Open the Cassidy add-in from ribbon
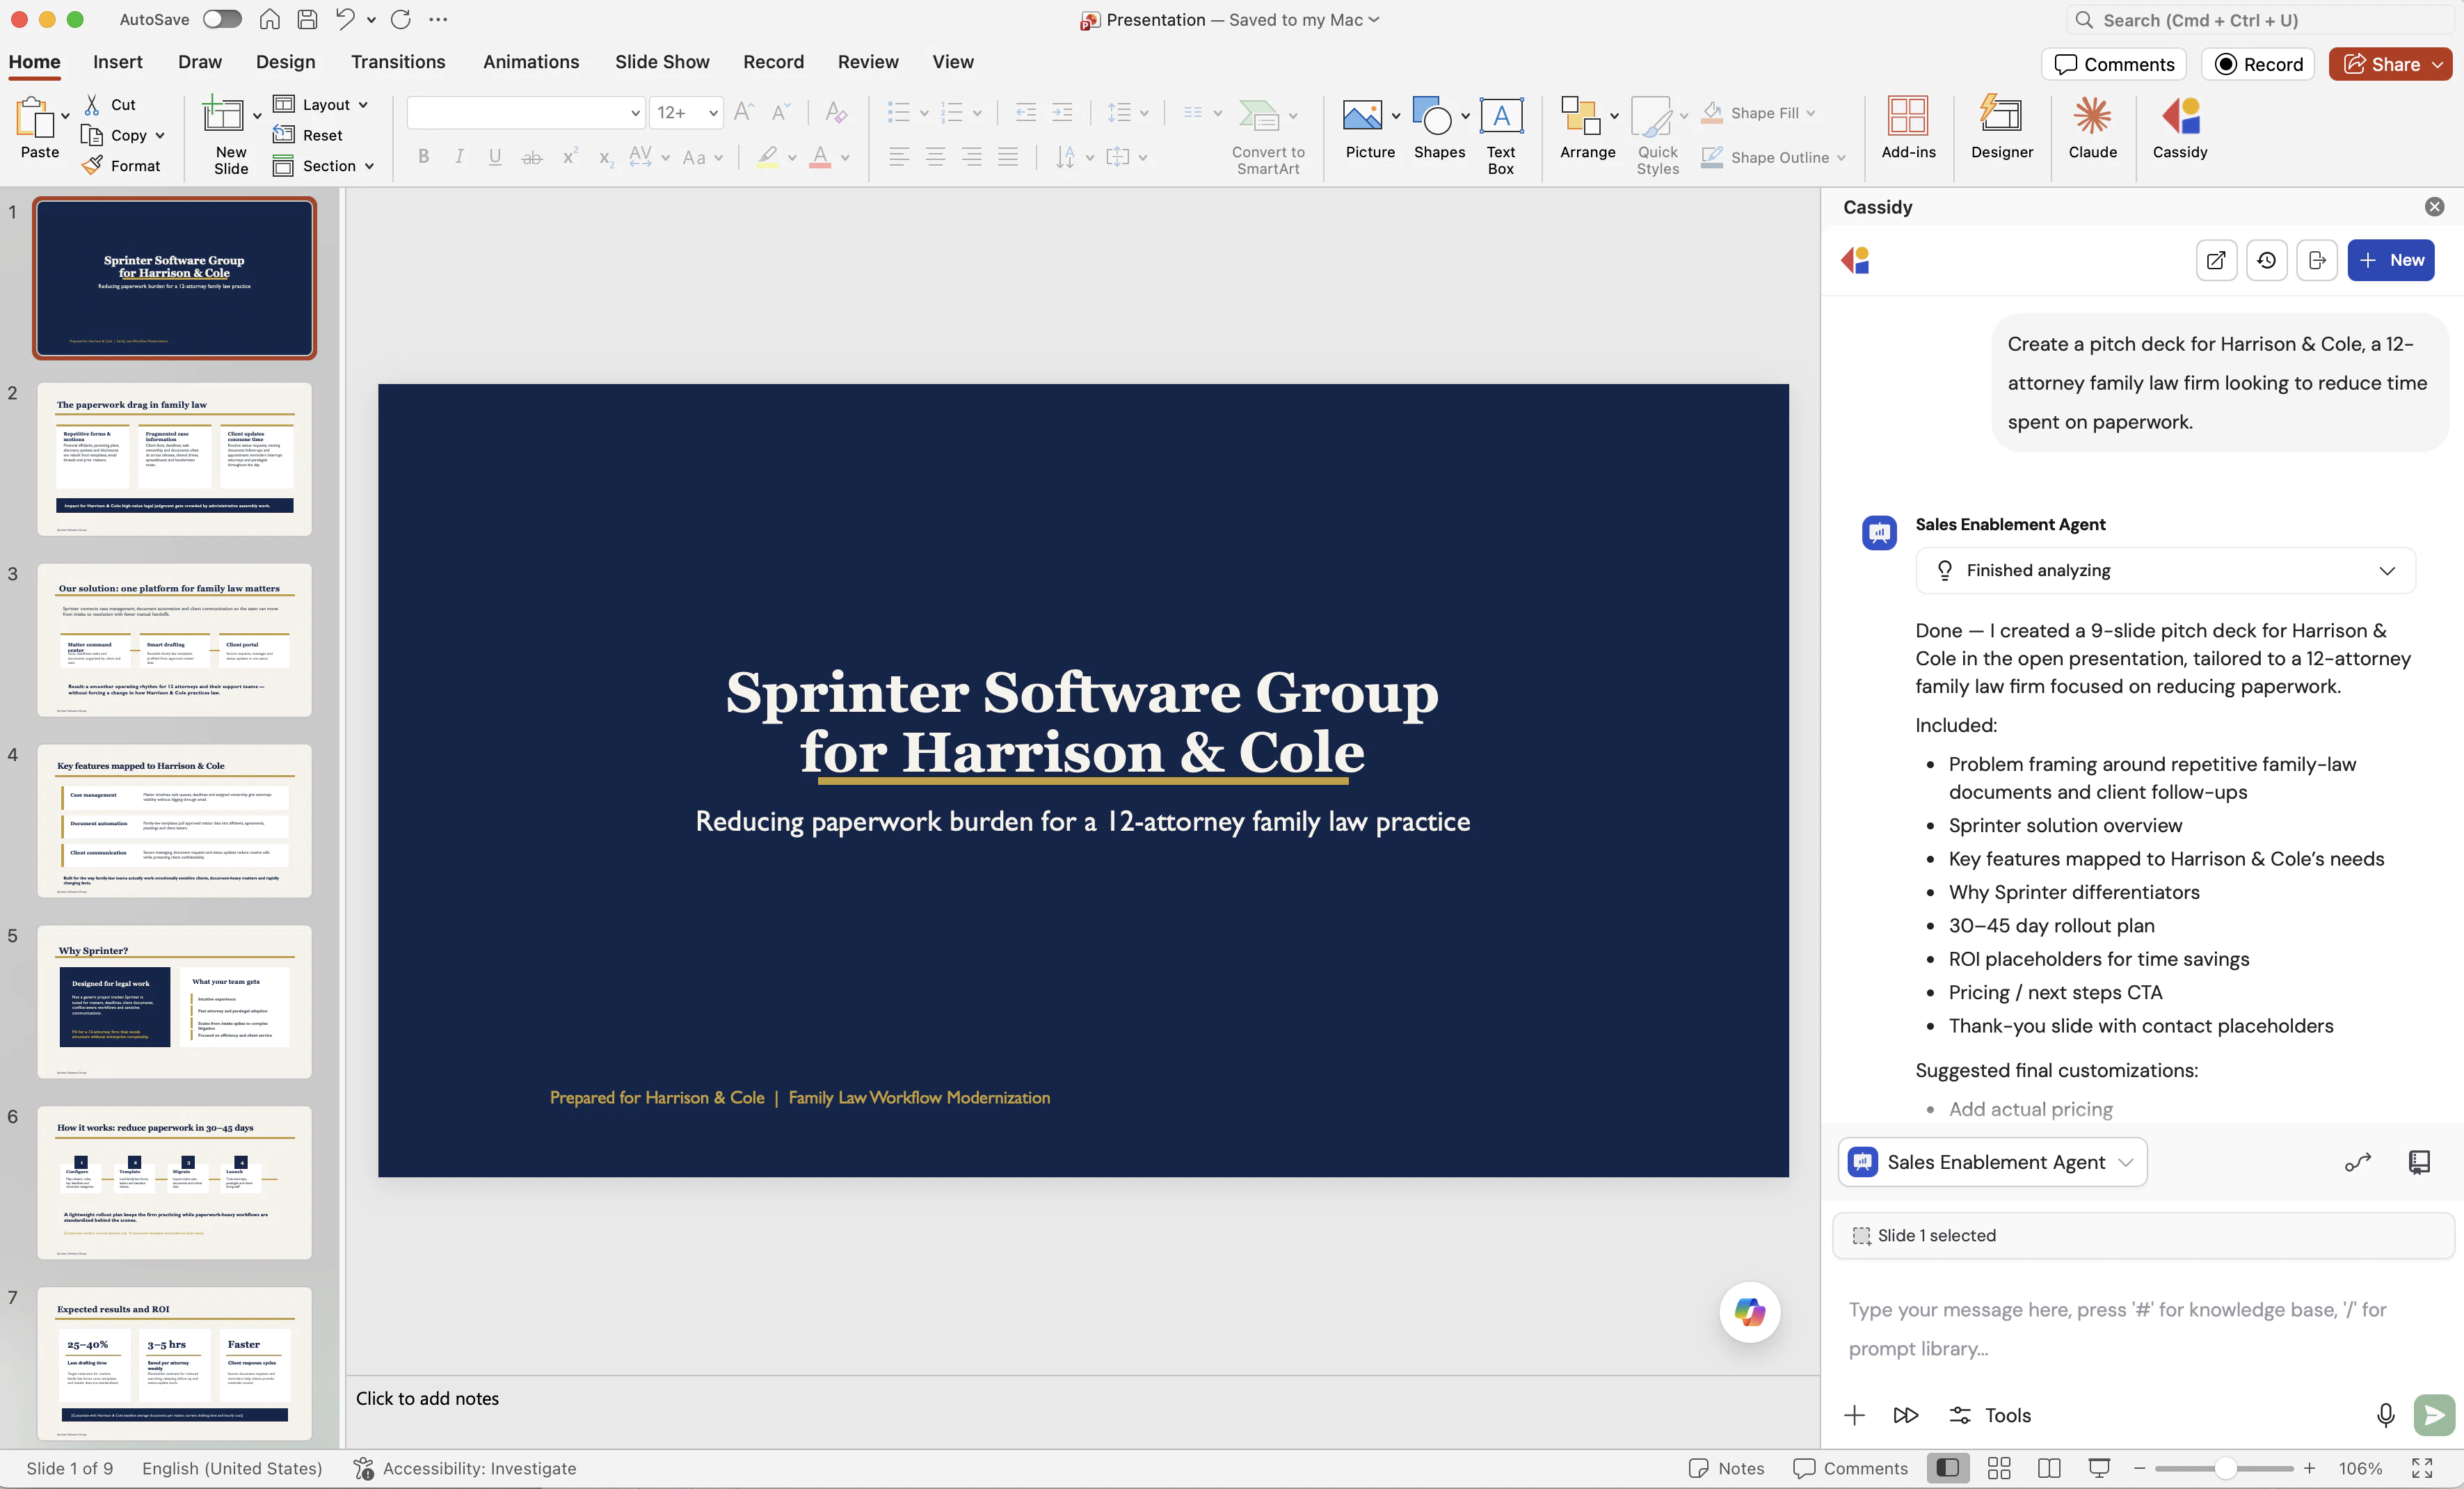The width and height of the screenshot is (2464, 1489). point(2179,127)
